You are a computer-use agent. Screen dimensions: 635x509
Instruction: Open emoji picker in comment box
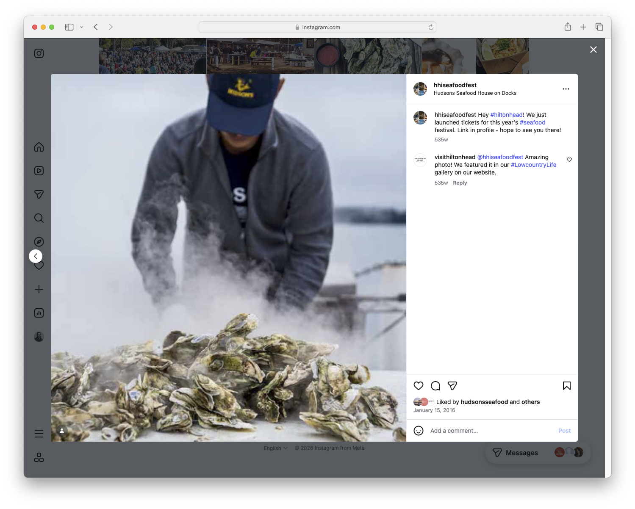point(419,431)
